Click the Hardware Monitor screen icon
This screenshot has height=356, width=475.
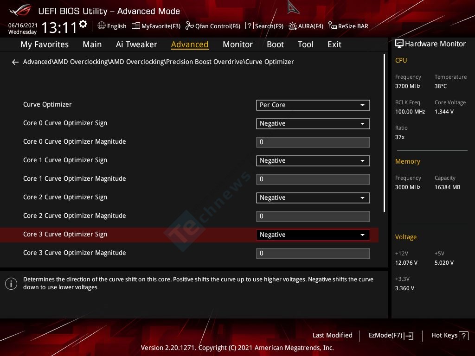pyautogui.click(x=399, y=44)
